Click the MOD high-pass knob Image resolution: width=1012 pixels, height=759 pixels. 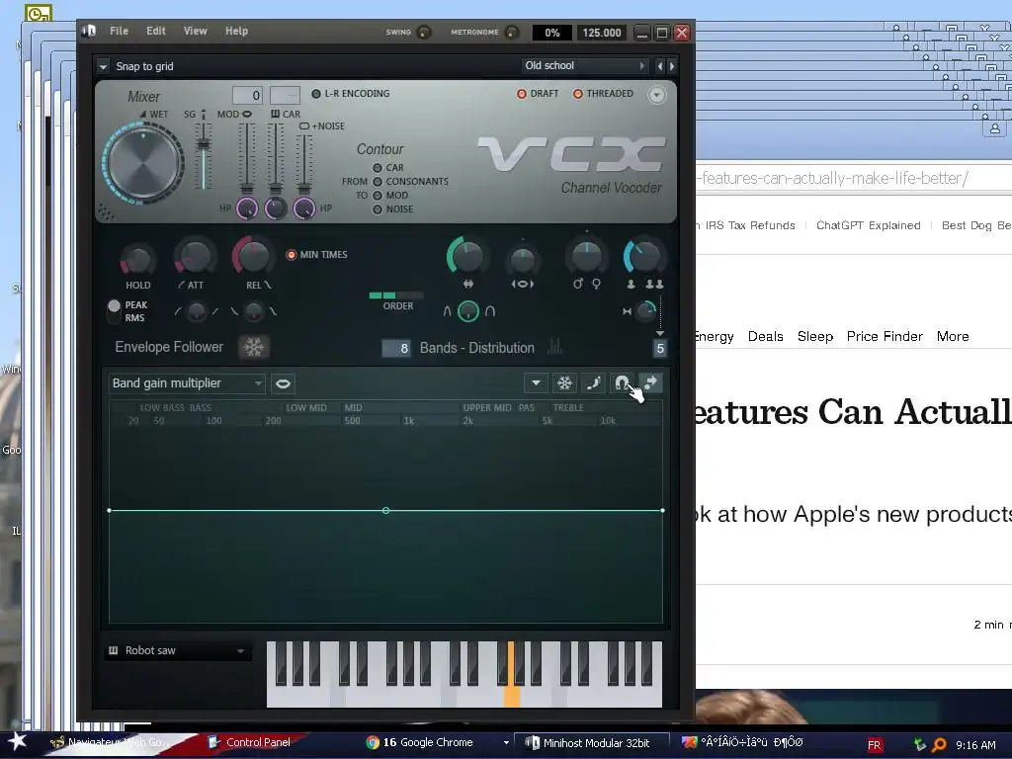click(246, 209)
